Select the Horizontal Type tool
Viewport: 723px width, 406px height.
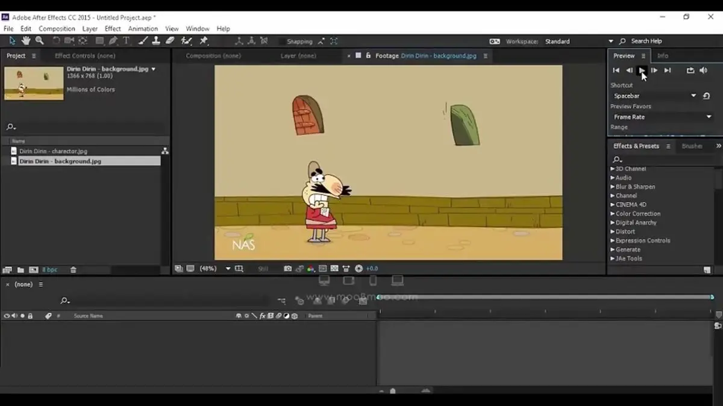coord(126,41)
